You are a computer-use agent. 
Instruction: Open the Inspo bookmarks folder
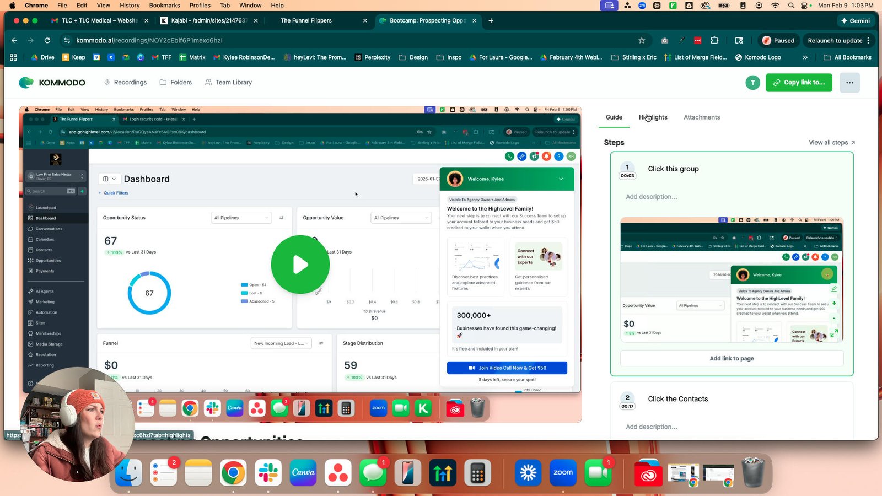449,57
